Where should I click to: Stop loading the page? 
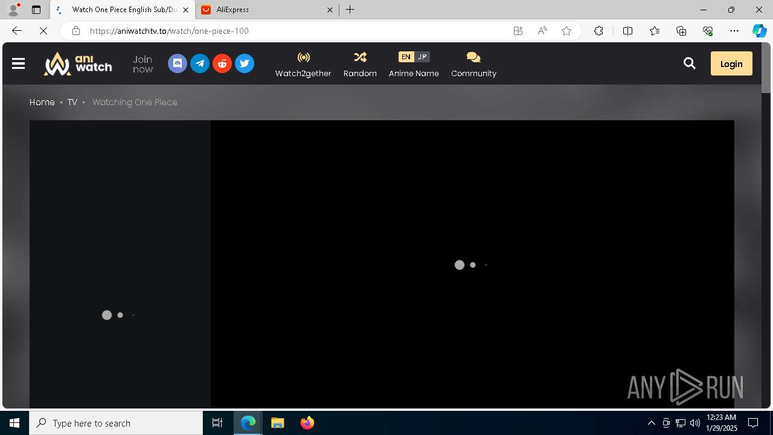(43, 31)
